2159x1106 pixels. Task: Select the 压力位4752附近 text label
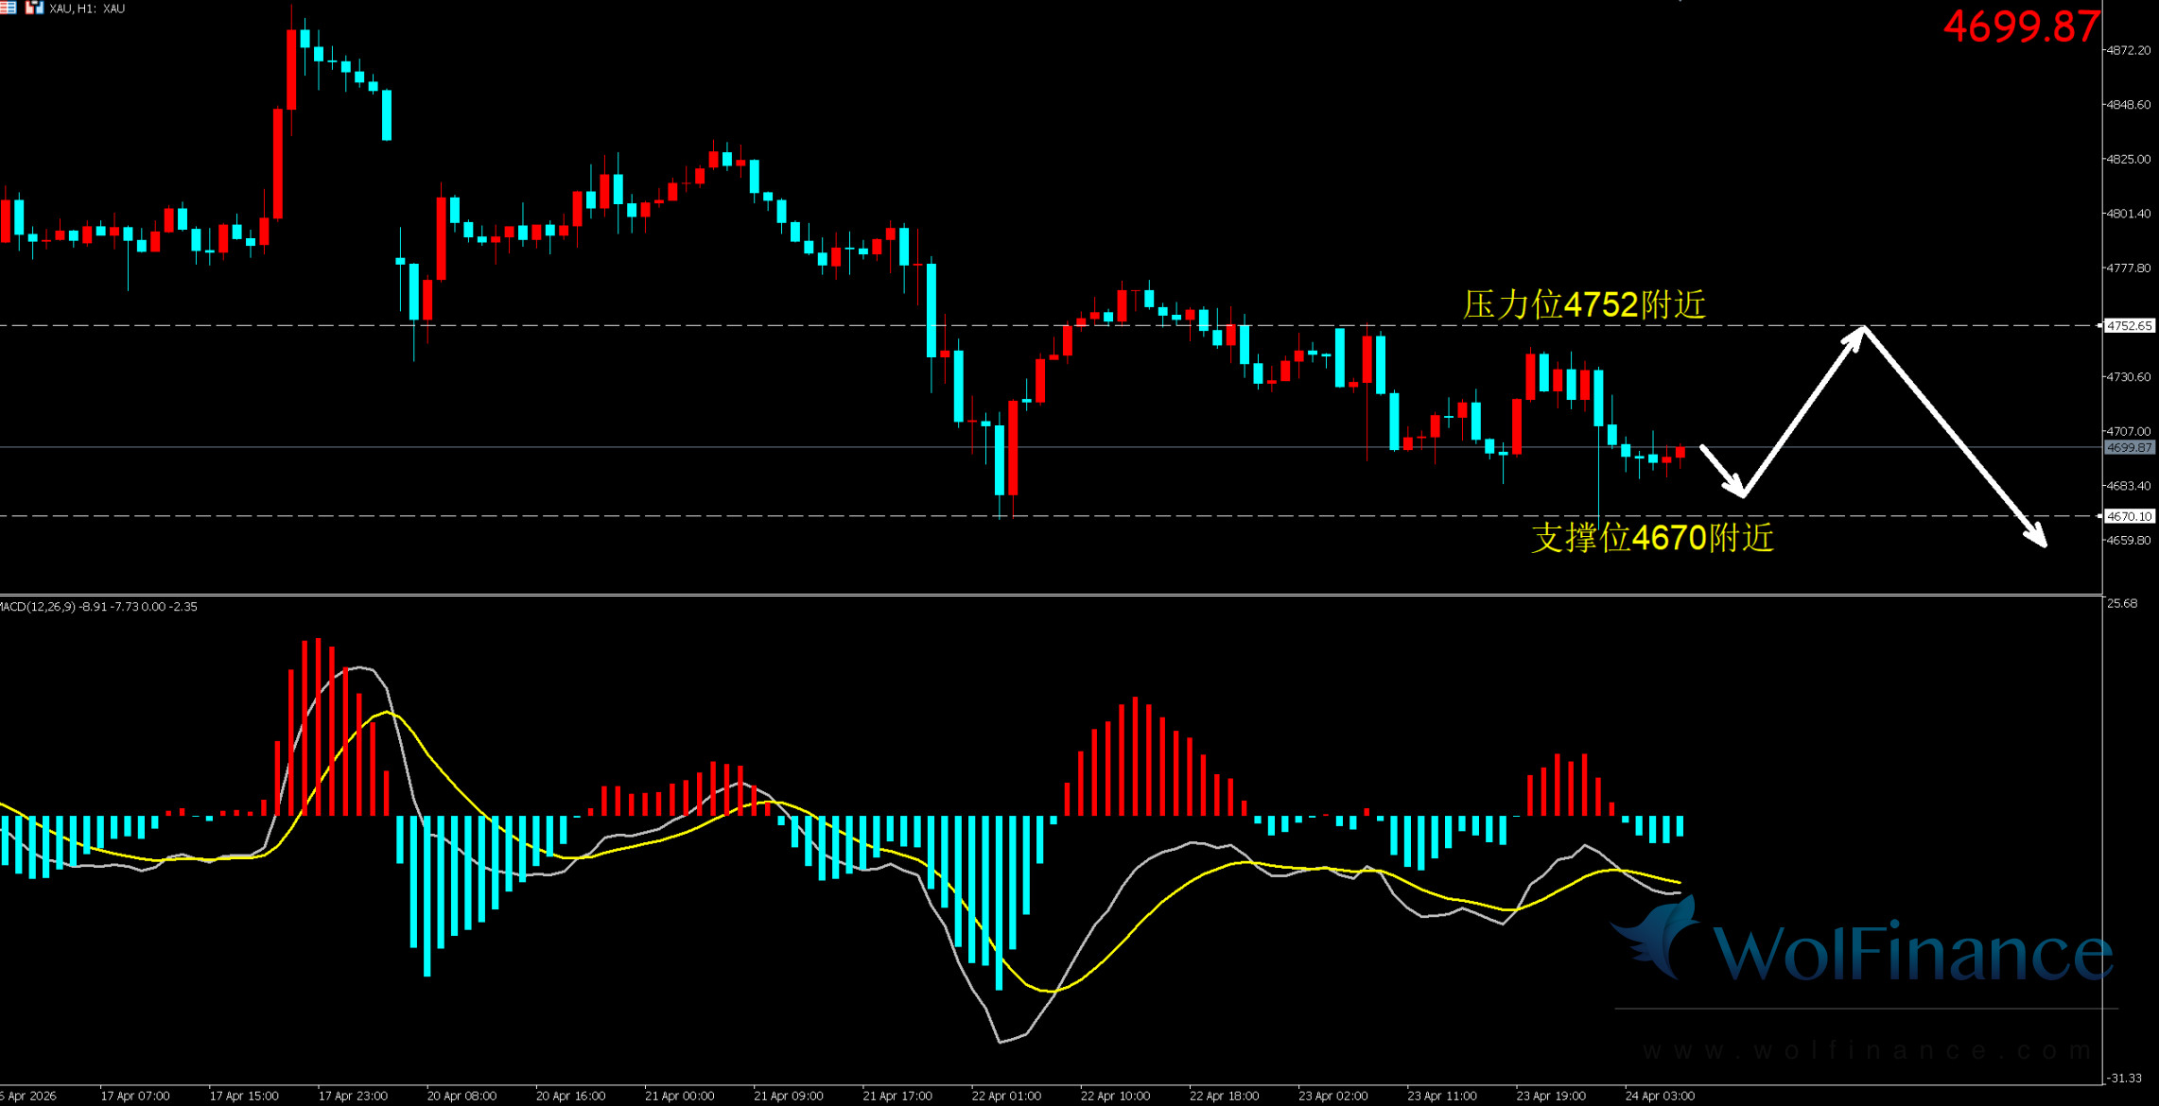(1584, 305)
